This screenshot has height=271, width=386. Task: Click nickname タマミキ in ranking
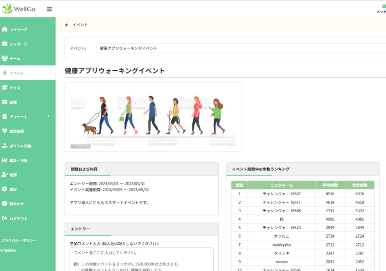pos(282,253)
